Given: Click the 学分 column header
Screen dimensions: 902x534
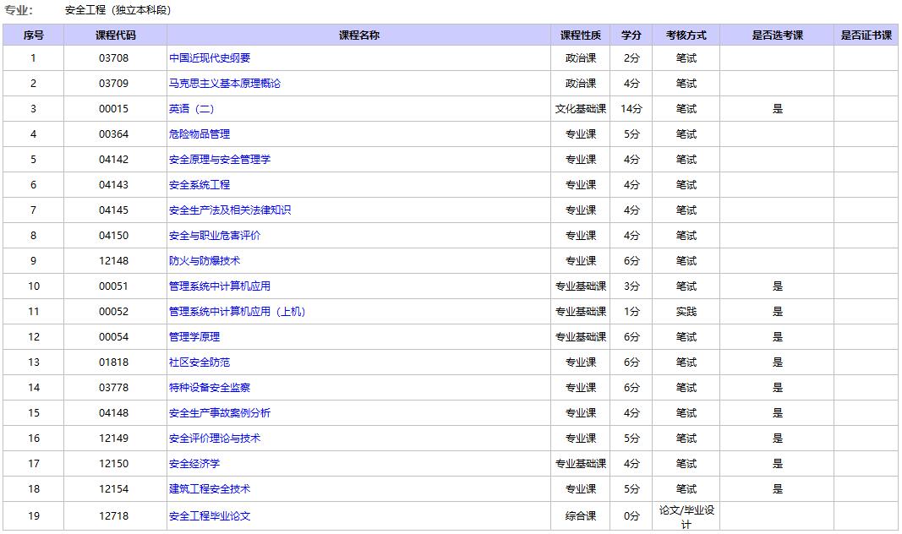Looking at the screenshot, I should tap(631, 35).
